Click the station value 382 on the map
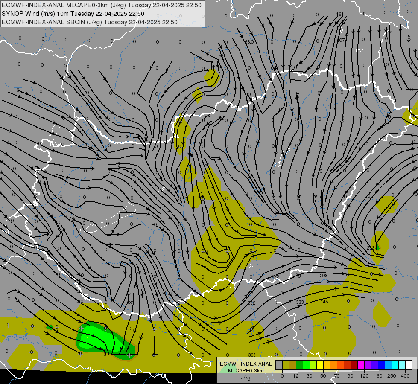Screen dimensions: 418x384 pyautogui.click(x=251, y=303)
